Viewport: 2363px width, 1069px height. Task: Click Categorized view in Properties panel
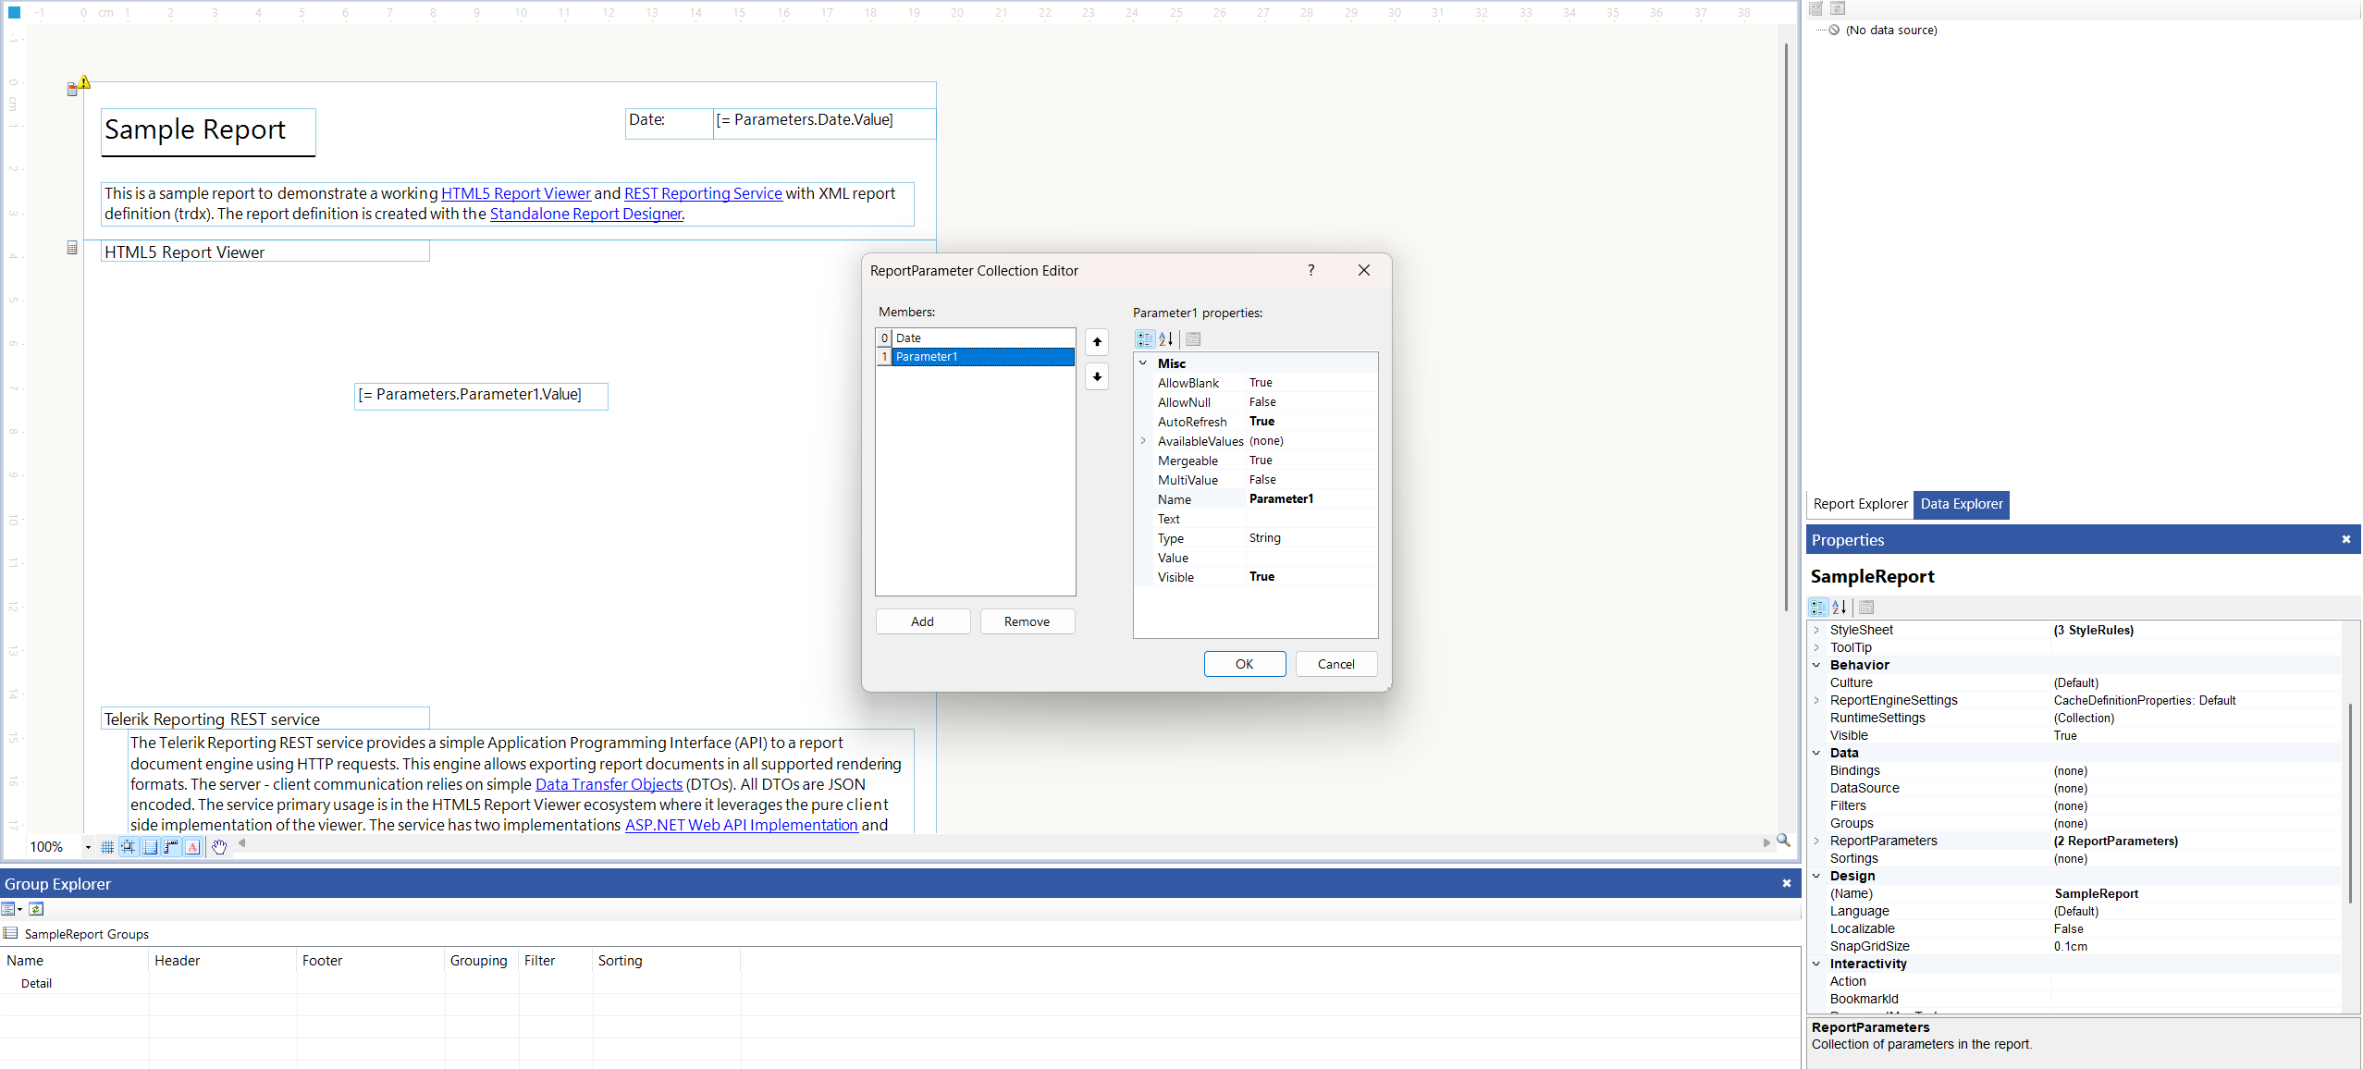[1818, 608]
